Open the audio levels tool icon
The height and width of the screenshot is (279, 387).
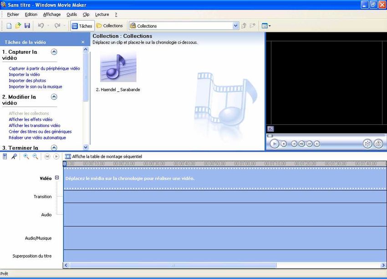(5, 156)
